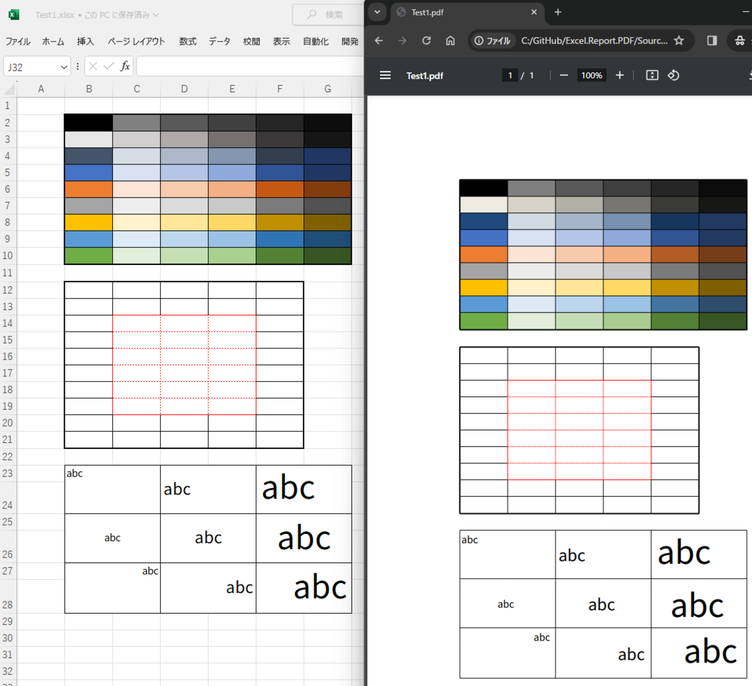Screen dimensions: 752x686
Task: Click the confirm entry checkmark beside the formula bar
Action: click(108, 67)
